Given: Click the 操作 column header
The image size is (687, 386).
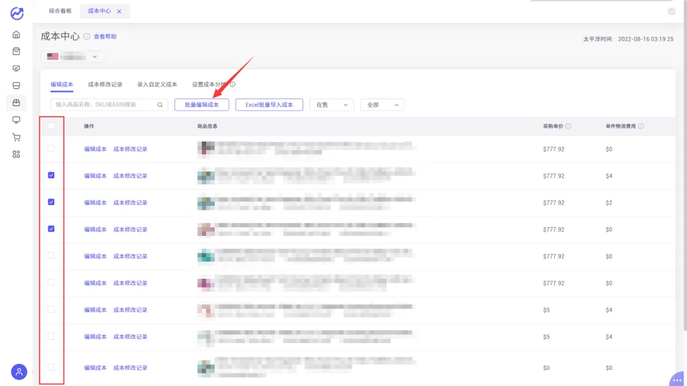Looking at the screenshot, I should click(89, 126).
